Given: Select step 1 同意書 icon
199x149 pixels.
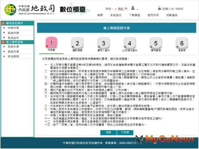Looking at the screenshot, I should coord(51,43).
